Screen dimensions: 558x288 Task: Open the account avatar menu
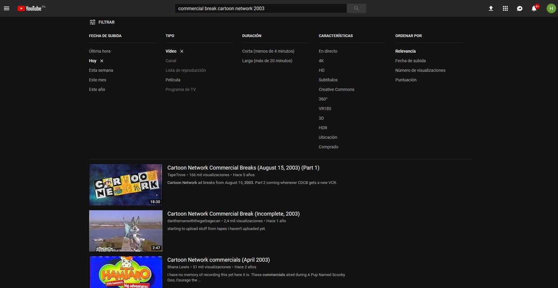click(x=551, y=8)
